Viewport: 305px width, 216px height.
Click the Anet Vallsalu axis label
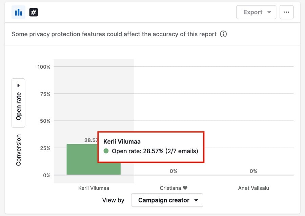coord(253,188)
